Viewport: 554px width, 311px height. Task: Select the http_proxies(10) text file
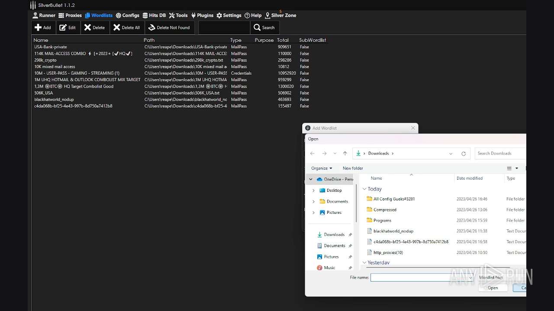coord(388,252)
